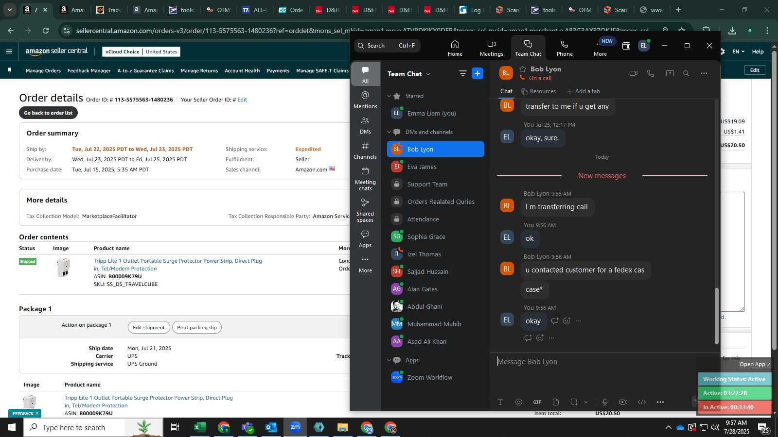The image size is (778, 437).
Task: Select Eva James conversation
Action: click(x=435, y=167)
